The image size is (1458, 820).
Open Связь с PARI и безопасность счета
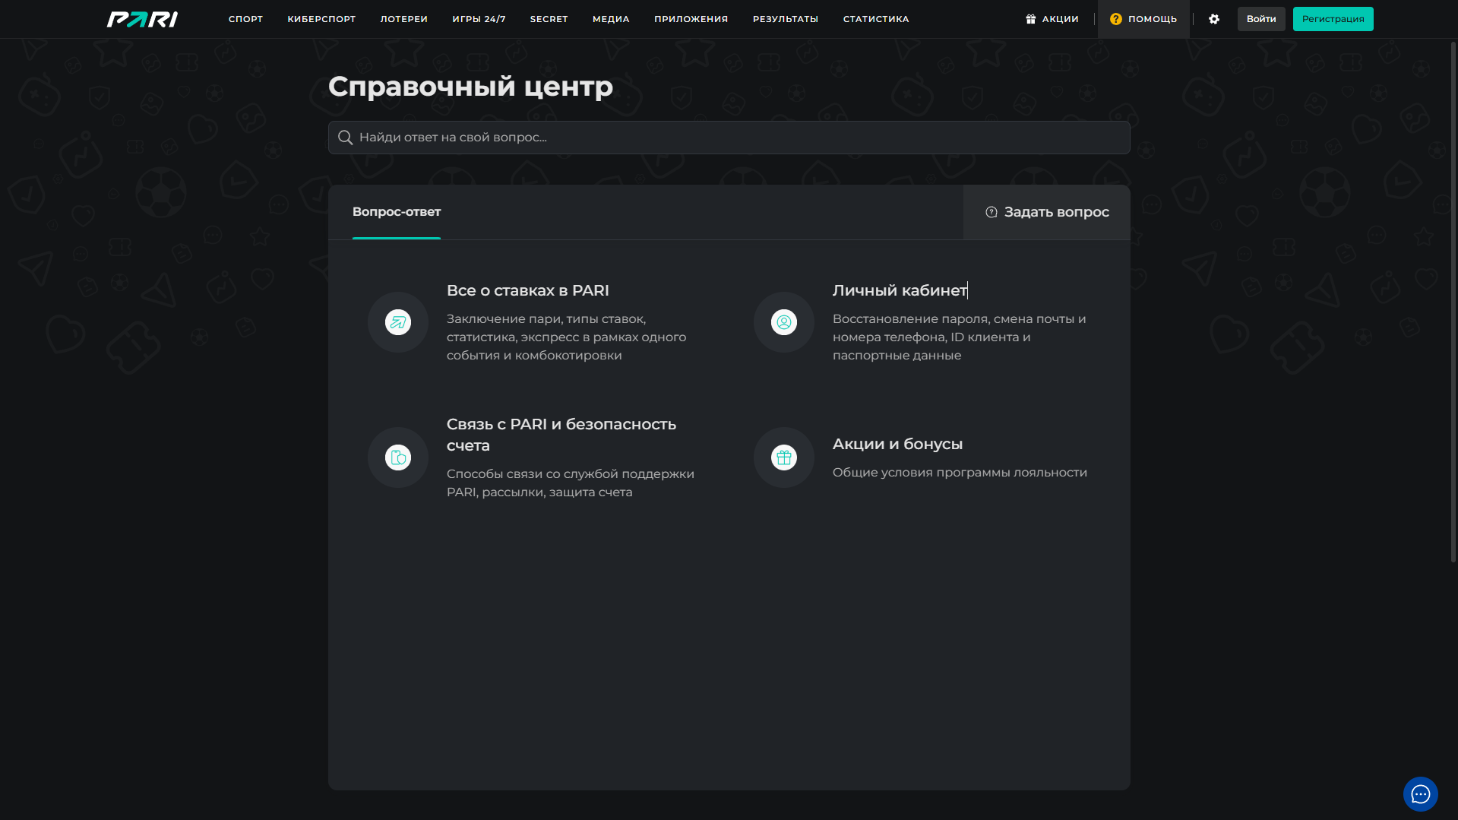pos(561,435)
